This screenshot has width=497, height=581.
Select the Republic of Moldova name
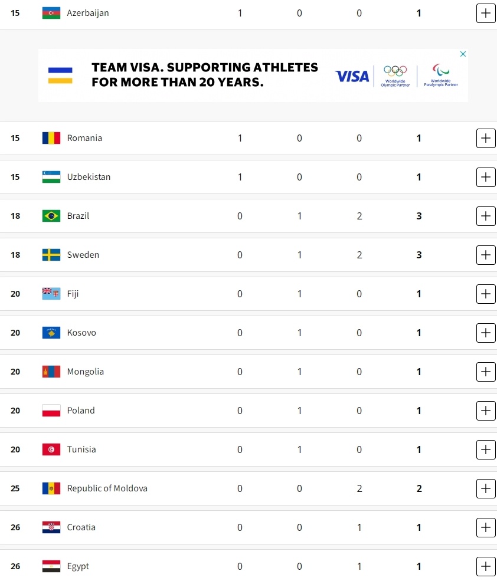[107, 488]
